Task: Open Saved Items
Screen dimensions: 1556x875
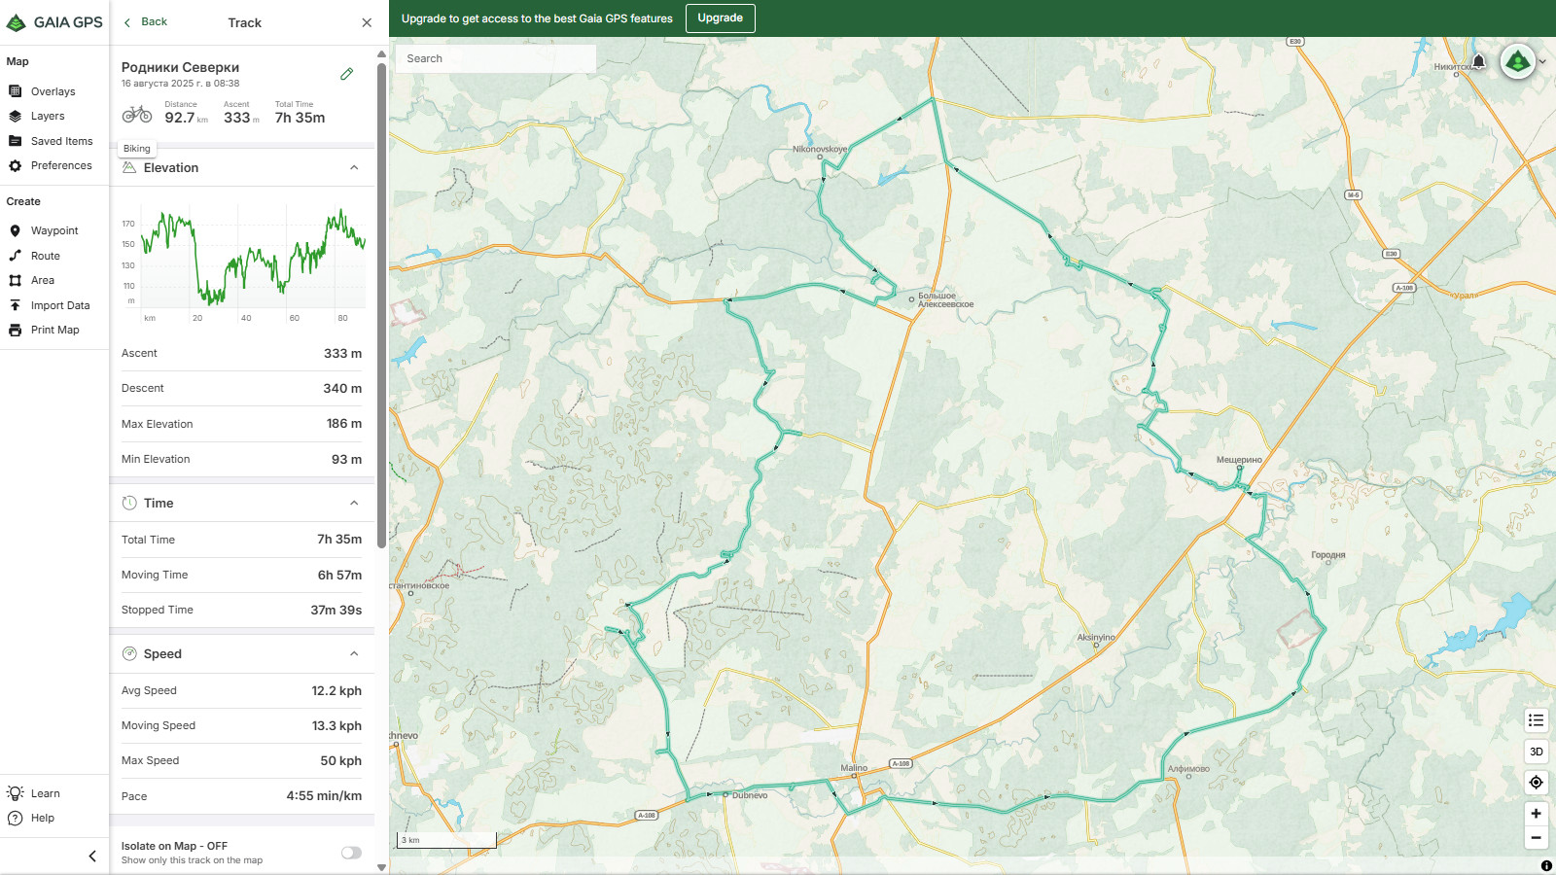Action: point(61,141)
